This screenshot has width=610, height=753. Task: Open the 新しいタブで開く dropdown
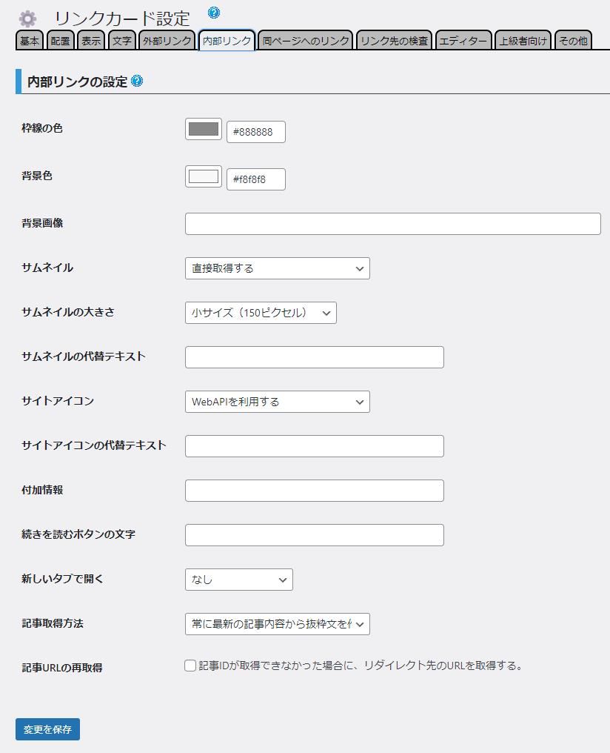238,580
